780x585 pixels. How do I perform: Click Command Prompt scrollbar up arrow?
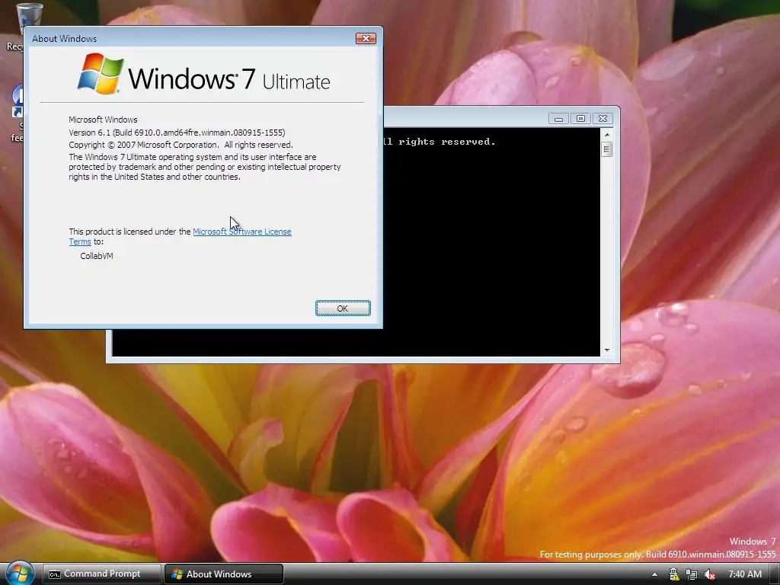click(606, 134)
